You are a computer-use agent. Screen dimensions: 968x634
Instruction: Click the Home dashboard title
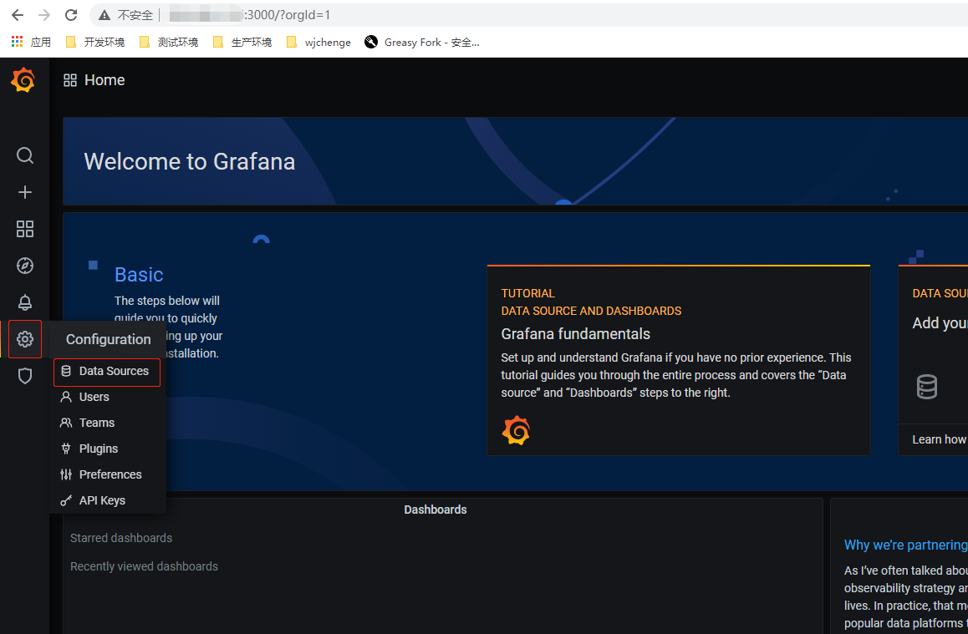[x=104, y=80]
